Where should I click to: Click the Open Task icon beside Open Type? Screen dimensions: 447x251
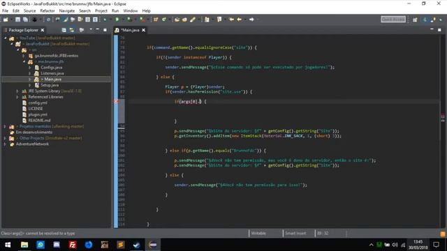pos(184,20)
